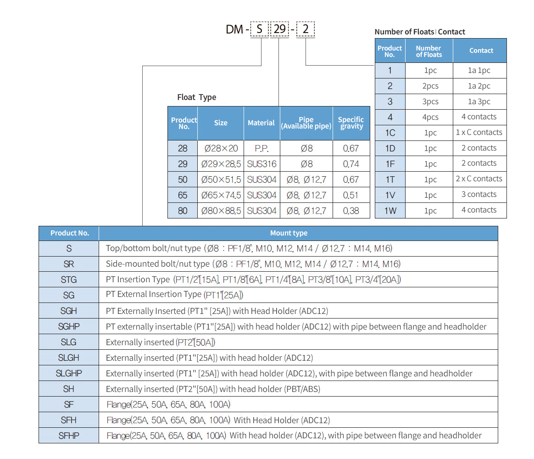Click the 'Number of Floats' column header
Image resolution: width=534 pixels, height=459 pixels.
pyautogui.click(x=429, y=51)
